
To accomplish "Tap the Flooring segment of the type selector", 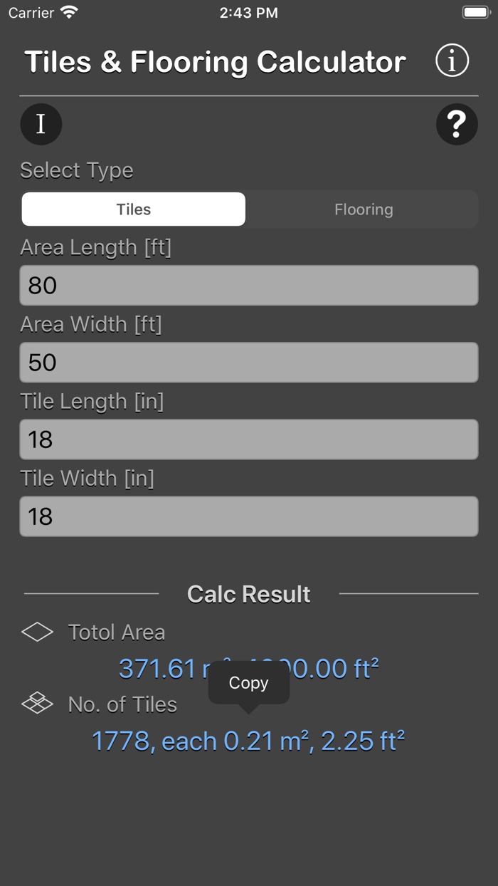I will click(364, 209).
